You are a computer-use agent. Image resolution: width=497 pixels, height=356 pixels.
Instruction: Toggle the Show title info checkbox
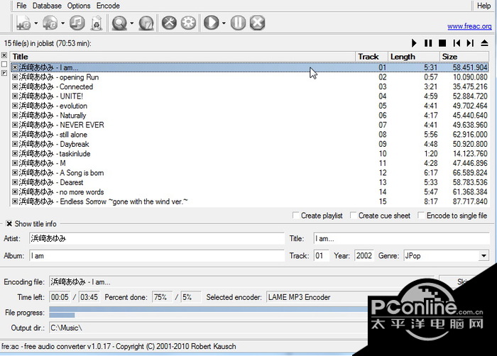(9, 223)
